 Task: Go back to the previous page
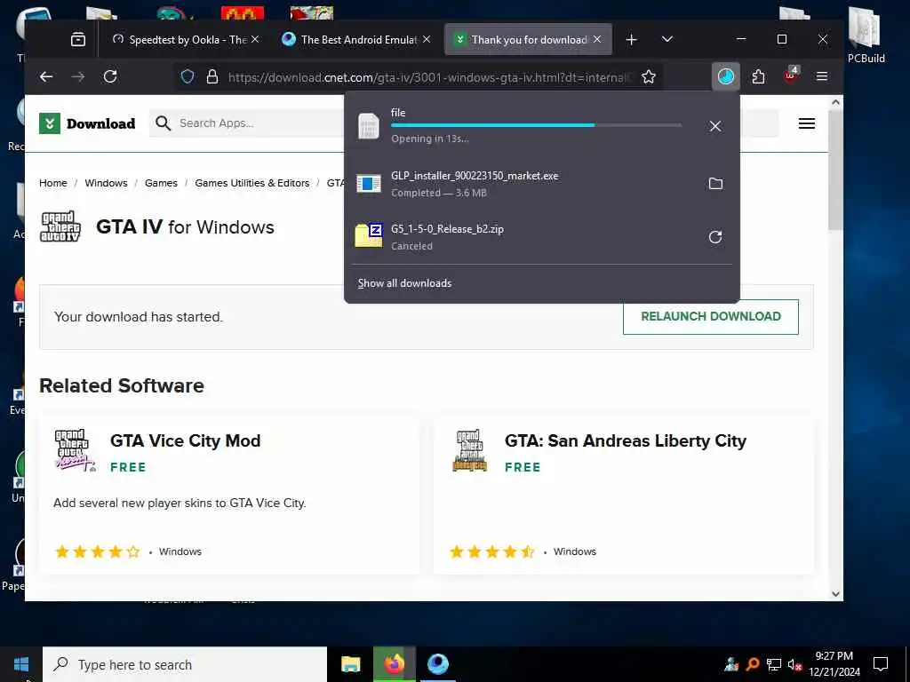(46, 76)
